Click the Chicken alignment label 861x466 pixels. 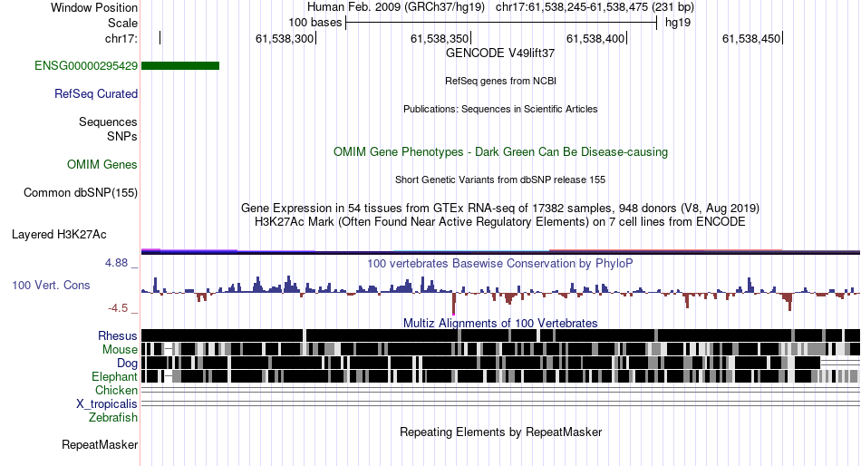[x=116, y=390]
